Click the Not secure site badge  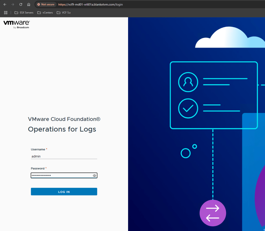click(46, 4)
